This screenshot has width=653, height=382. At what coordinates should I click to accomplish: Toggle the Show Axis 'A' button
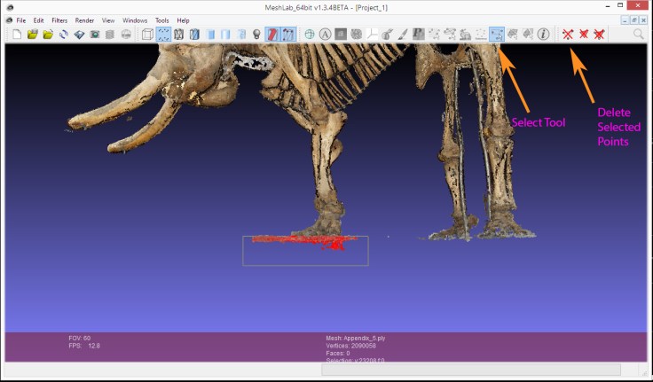[326, 35]
